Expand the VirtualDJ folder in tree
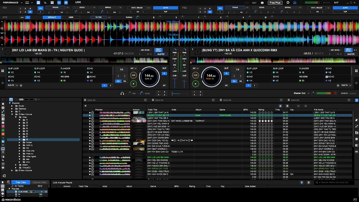Image resolution: width=359 pixels, height=202 pixels. click(16, 167)
